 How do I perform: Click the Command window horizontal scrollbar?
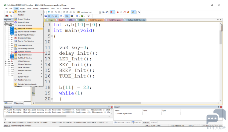(36, 116)
